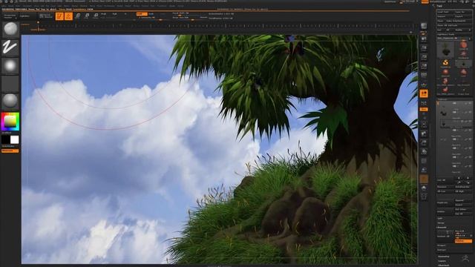This screenshot has height=267, width=475.
Task: Select the black secondary color swatch
Action: [6, 139]
